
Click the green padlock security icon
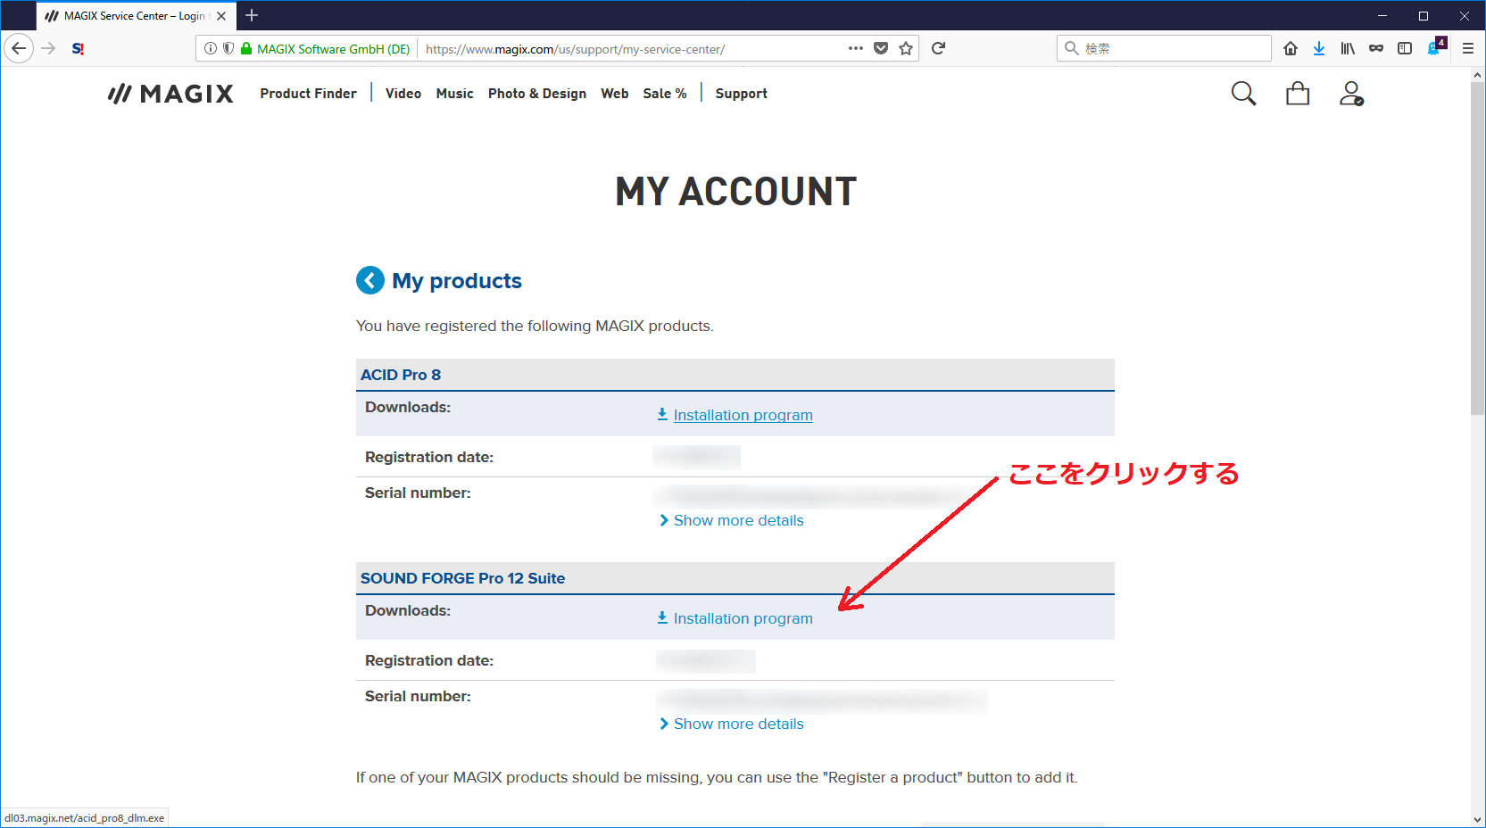coord(246,48)
